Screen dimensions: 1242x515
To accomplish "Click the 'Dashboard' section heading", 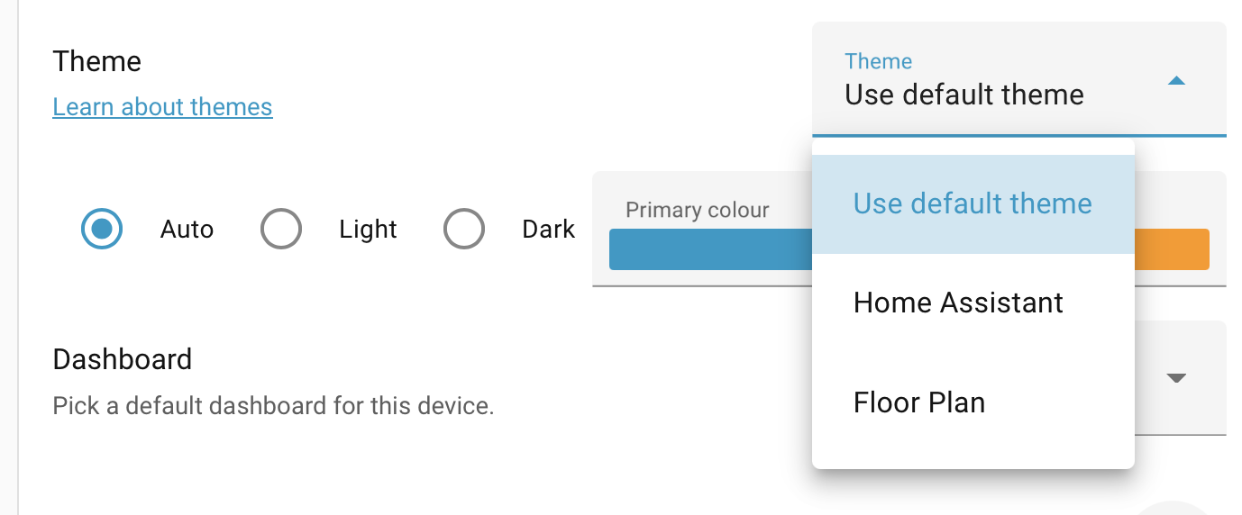I will click(122, 359).
